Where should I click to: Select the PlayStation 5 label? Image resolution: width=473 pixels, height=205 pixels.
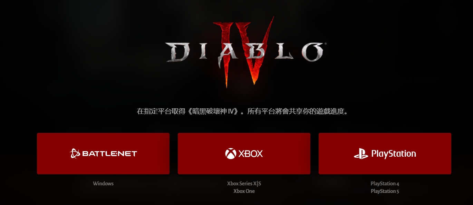pos(385,191)
